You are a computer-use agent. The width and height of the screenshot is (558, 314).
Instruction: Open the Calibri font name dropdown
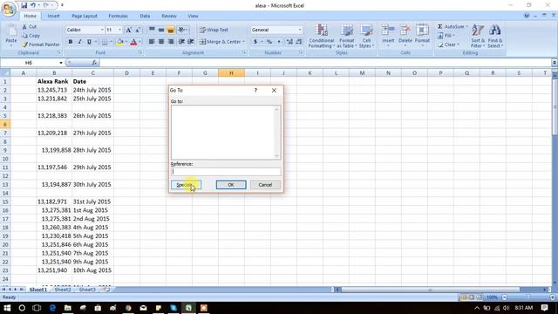pos(102,30)
